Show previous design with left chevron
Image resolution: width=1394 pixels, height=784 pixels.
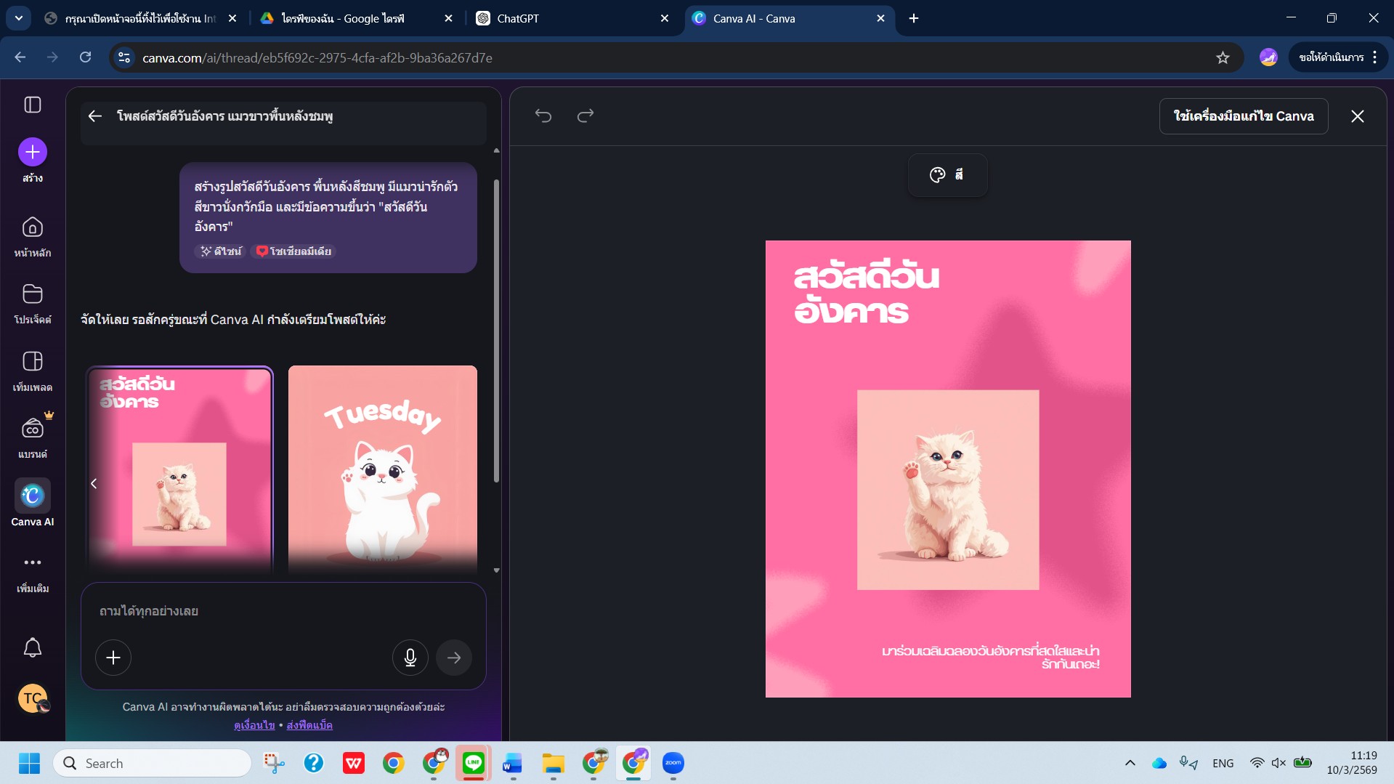click(x=94, y=484)
